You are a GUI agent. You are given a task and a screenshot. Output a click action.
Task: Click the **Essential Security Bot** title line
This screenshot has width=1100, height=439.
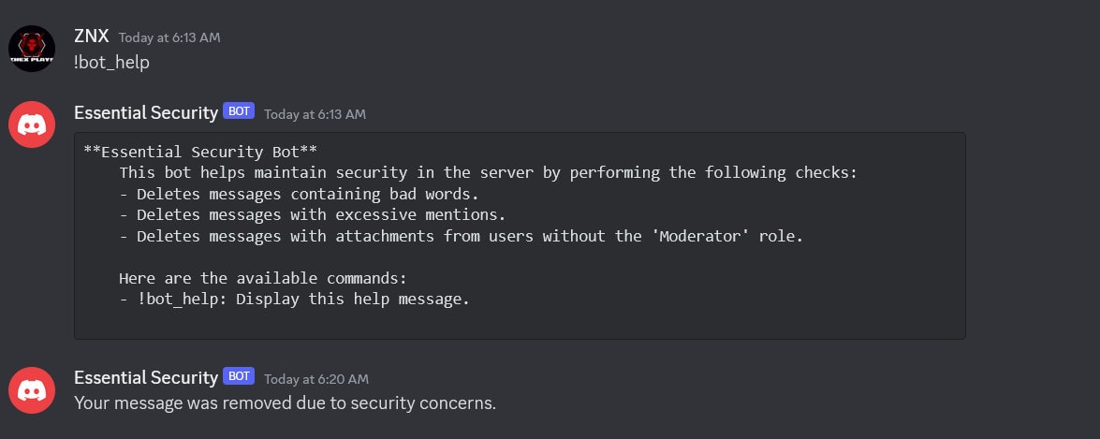tap(200, 152)
